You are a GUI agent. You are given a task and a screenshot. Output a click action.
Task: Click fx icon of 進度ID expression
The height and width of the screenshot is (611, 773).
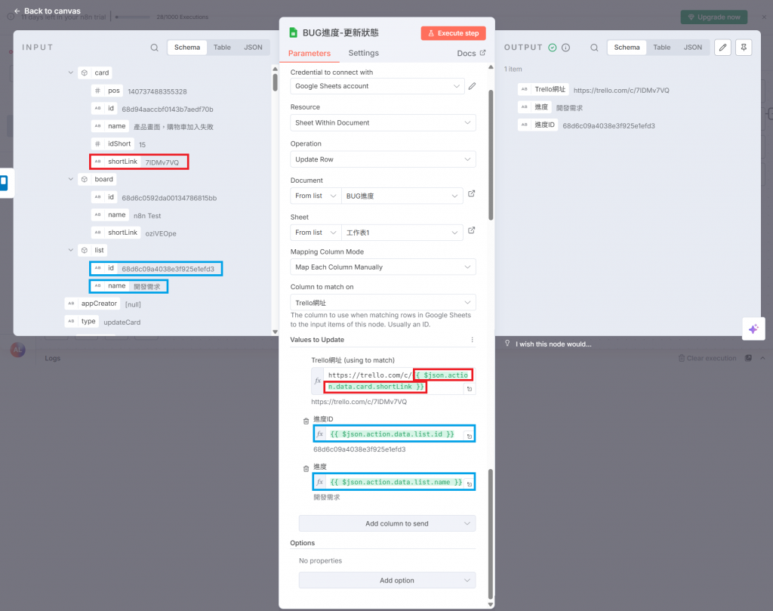tap(320, 434)
